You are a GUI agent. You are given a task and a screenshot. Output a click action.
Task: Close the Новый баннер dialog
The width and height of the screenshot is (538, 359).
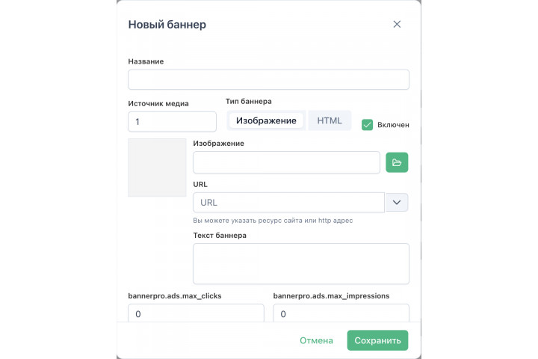[397, 24]
